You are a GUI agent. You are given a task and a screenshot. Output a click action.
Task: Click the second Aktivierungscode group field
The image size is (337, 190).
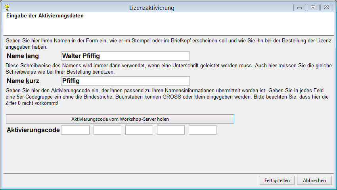(107, 130)
